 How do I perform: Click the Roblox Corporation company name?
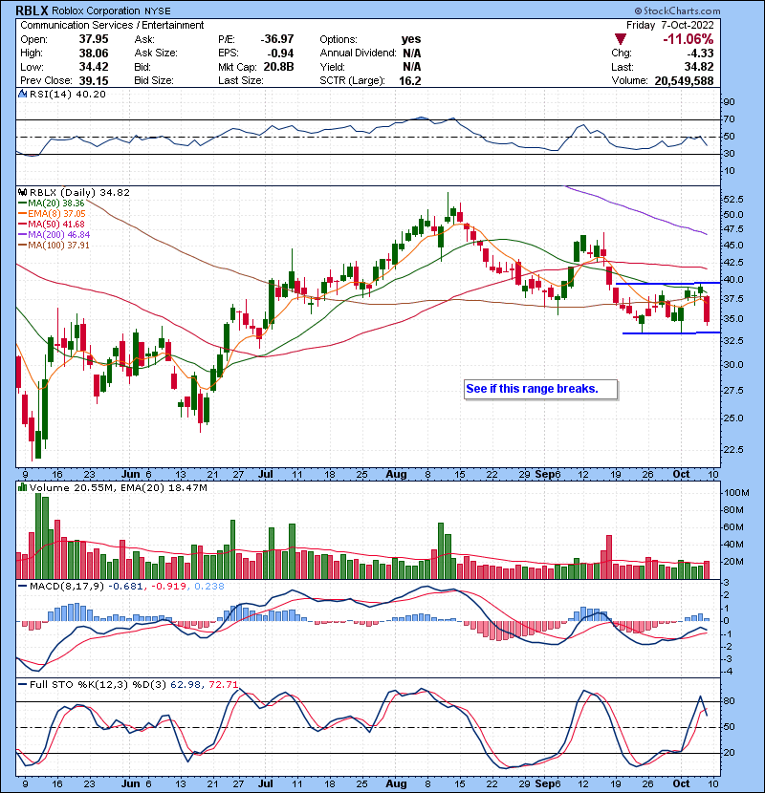click(96, 11)
